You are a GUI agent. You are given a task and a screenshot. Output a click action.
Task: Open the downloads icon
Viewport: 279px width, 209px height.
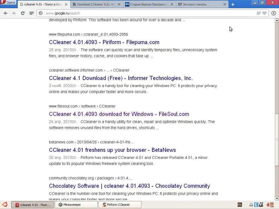[274, 13]
